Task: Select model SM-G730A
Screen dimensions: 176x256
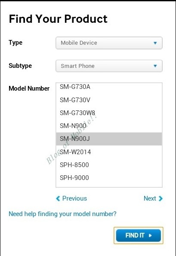Action: (x=109, y=87)
